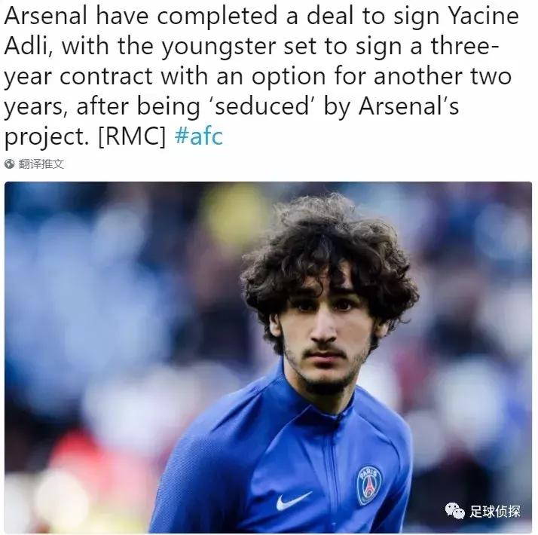
Task: Click the Paris club crest badge
Action: 368,484
